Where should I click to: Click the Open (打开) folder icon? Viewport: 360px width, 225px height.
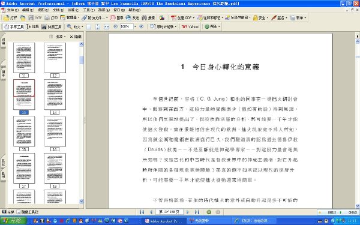7,17
